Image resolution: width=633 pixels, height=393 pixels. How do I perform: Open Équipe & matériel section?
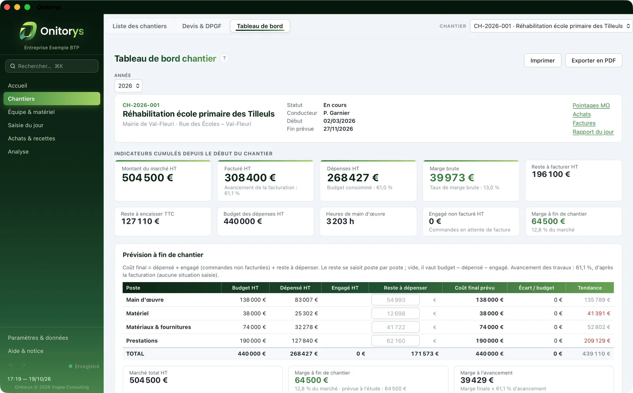pos(52,112)
